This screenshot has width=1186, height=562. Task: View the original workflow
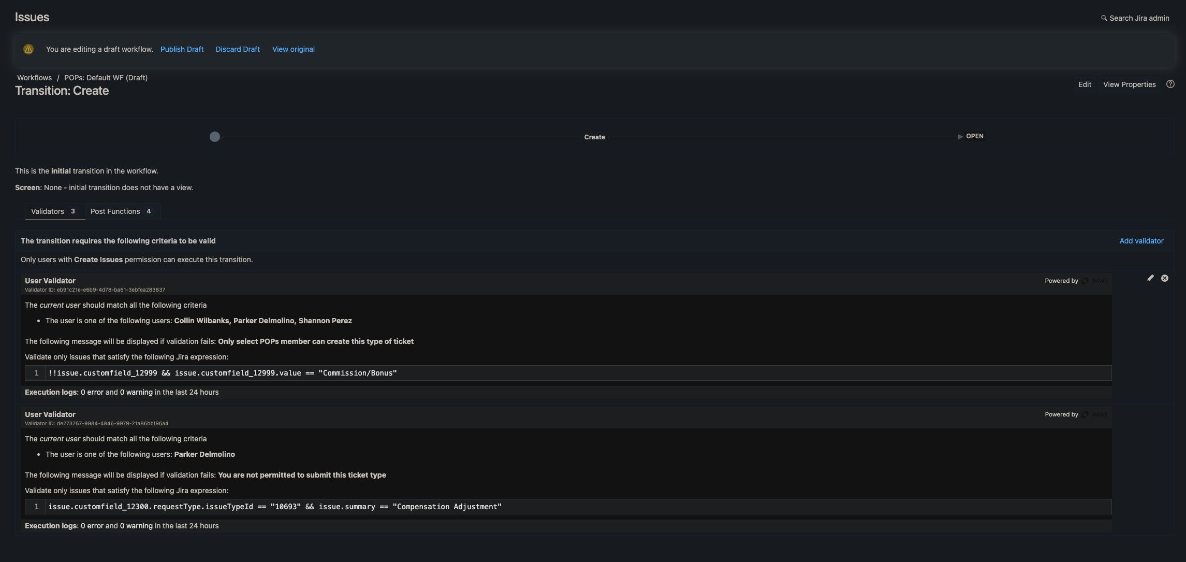[x=293, y=49]
